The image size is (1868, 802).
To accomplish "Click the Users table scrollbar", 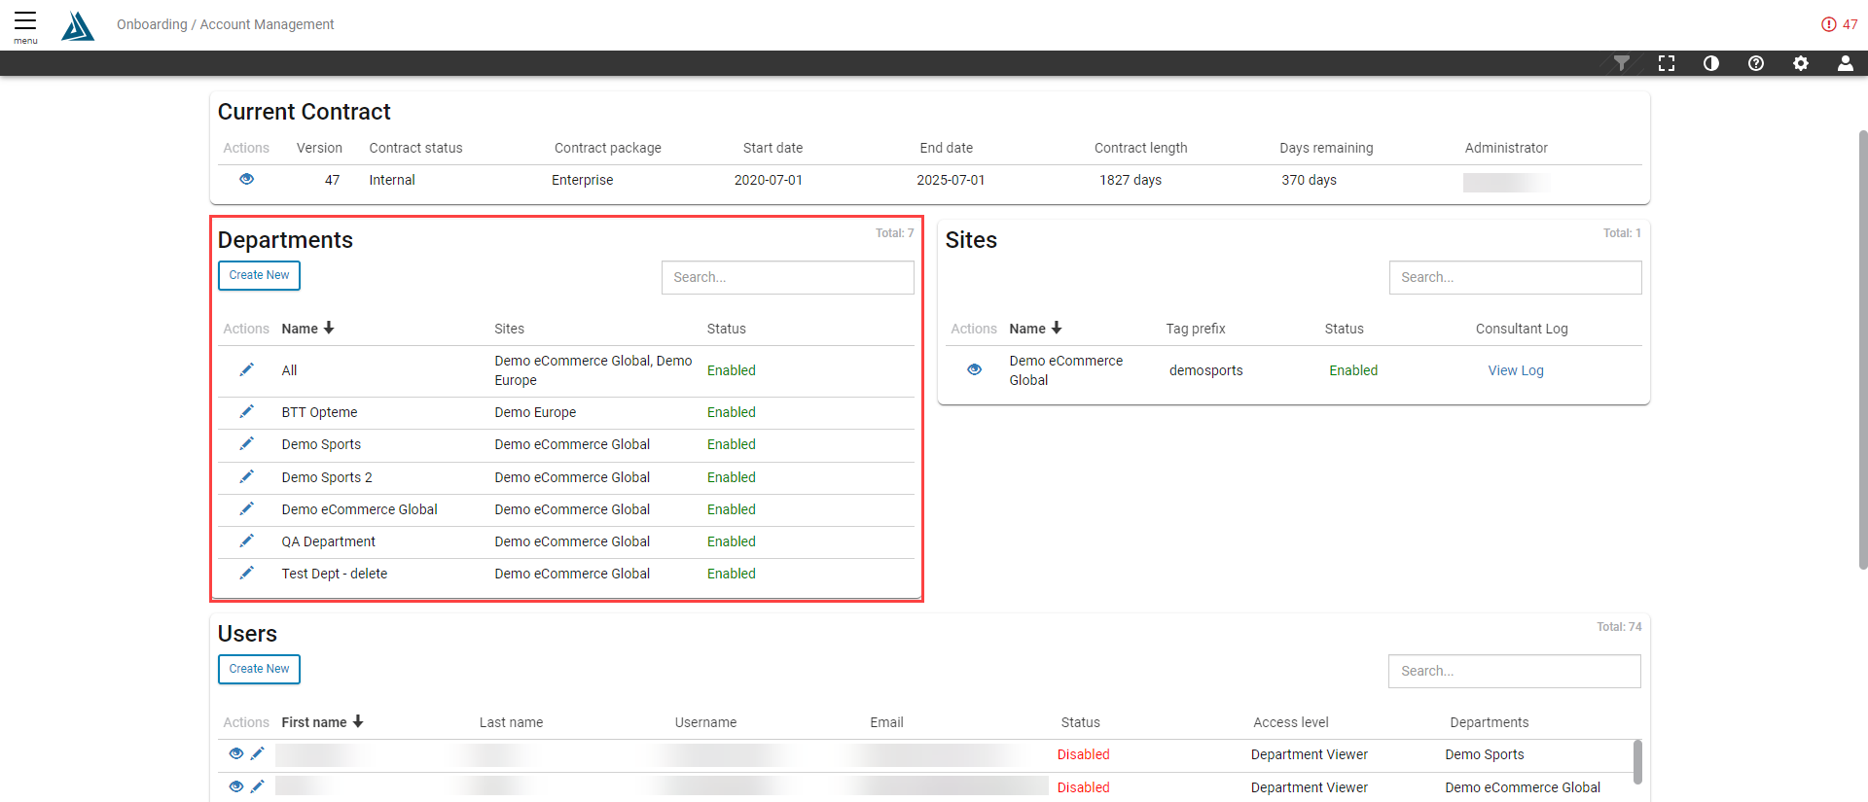I will pos(1637,762).
